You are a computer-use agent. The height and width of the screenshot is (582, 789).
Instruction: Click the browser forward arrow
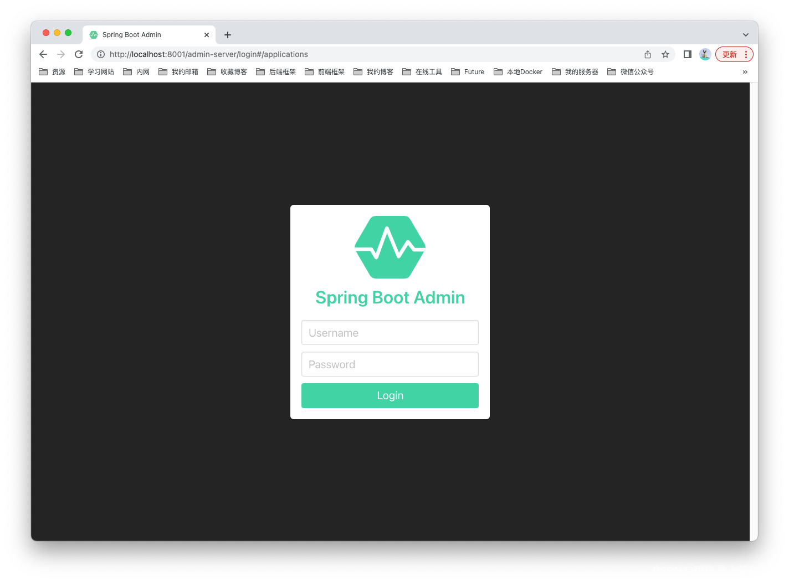61,54
